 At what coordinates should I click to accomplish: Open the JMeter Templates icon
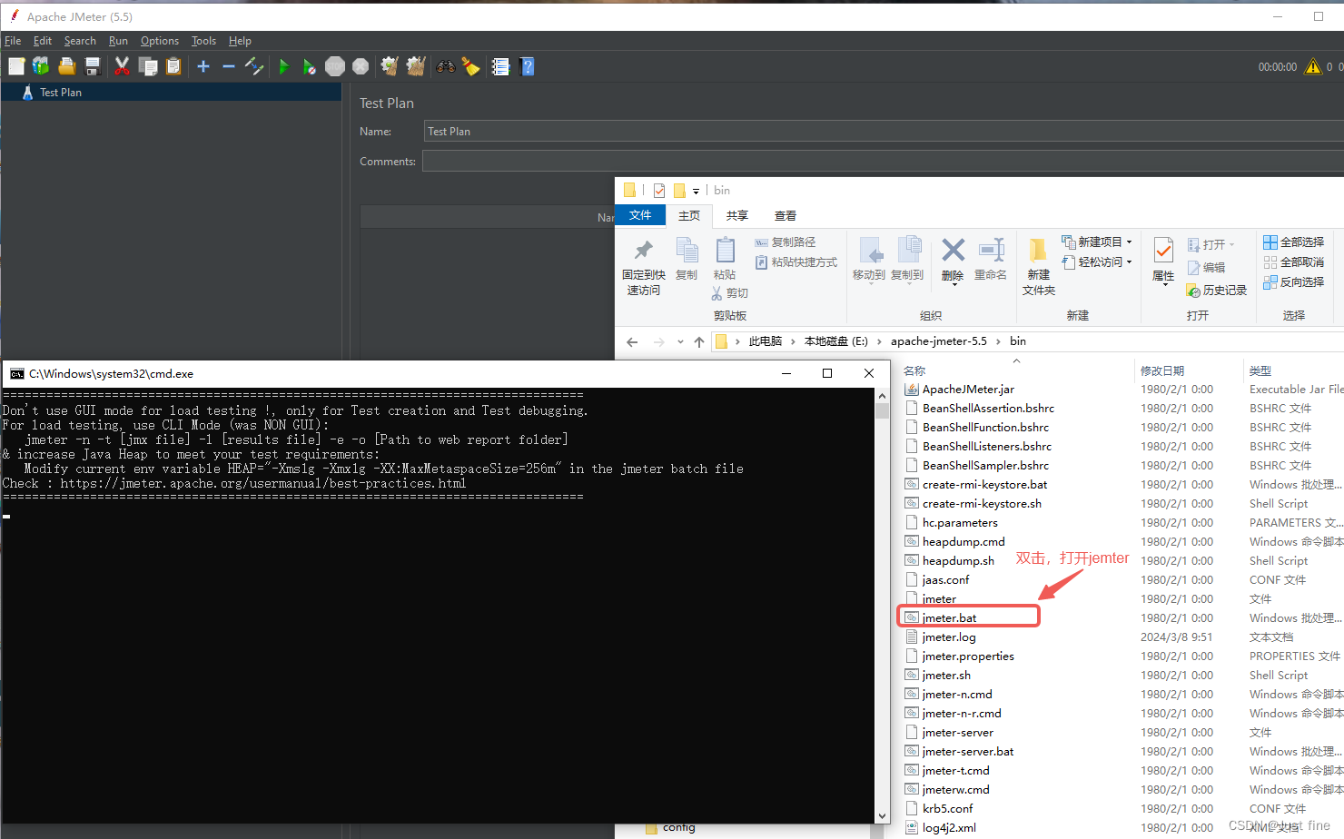pos(41,66)
